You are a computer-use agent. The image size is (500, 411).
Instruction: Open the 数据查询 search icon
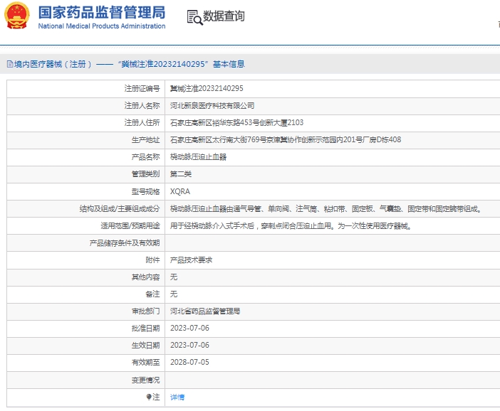(194, 17)
